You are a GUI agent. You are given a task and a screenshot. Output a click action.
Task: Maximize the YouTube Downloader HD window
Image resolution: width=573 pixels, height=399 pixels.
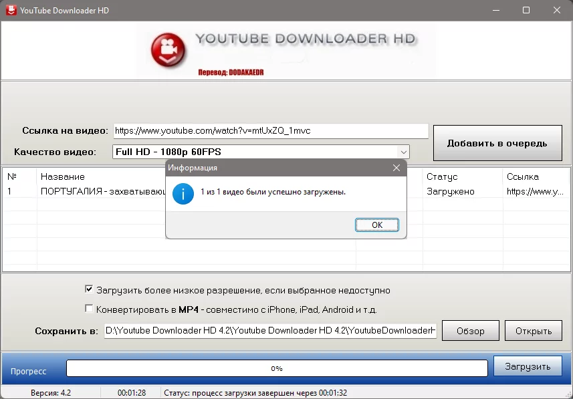pyautogui.click(x=526, y=10)
